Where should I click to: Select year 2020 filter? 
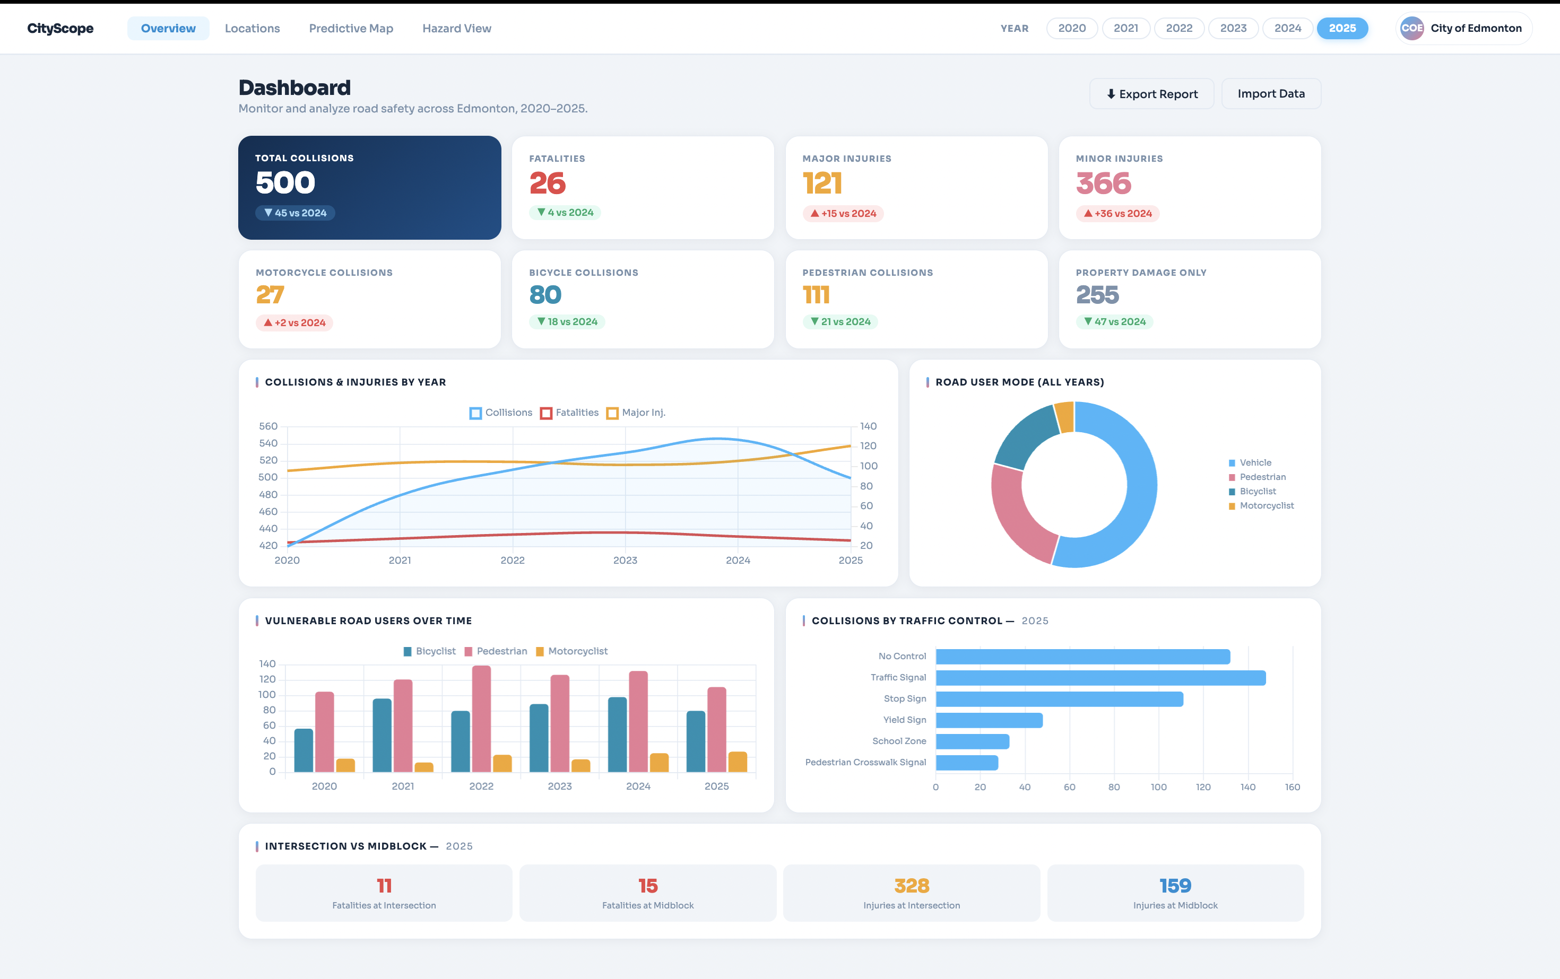tap(1071, 29)
